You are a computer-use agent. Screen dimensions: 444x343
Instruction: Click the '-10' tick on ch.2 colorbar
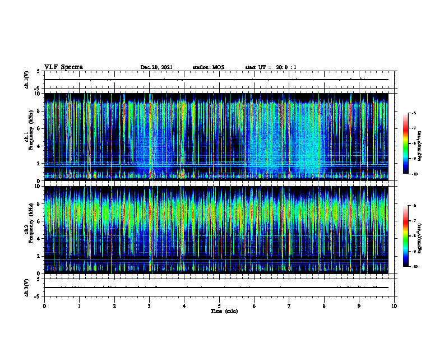click(x=414, y=267)
